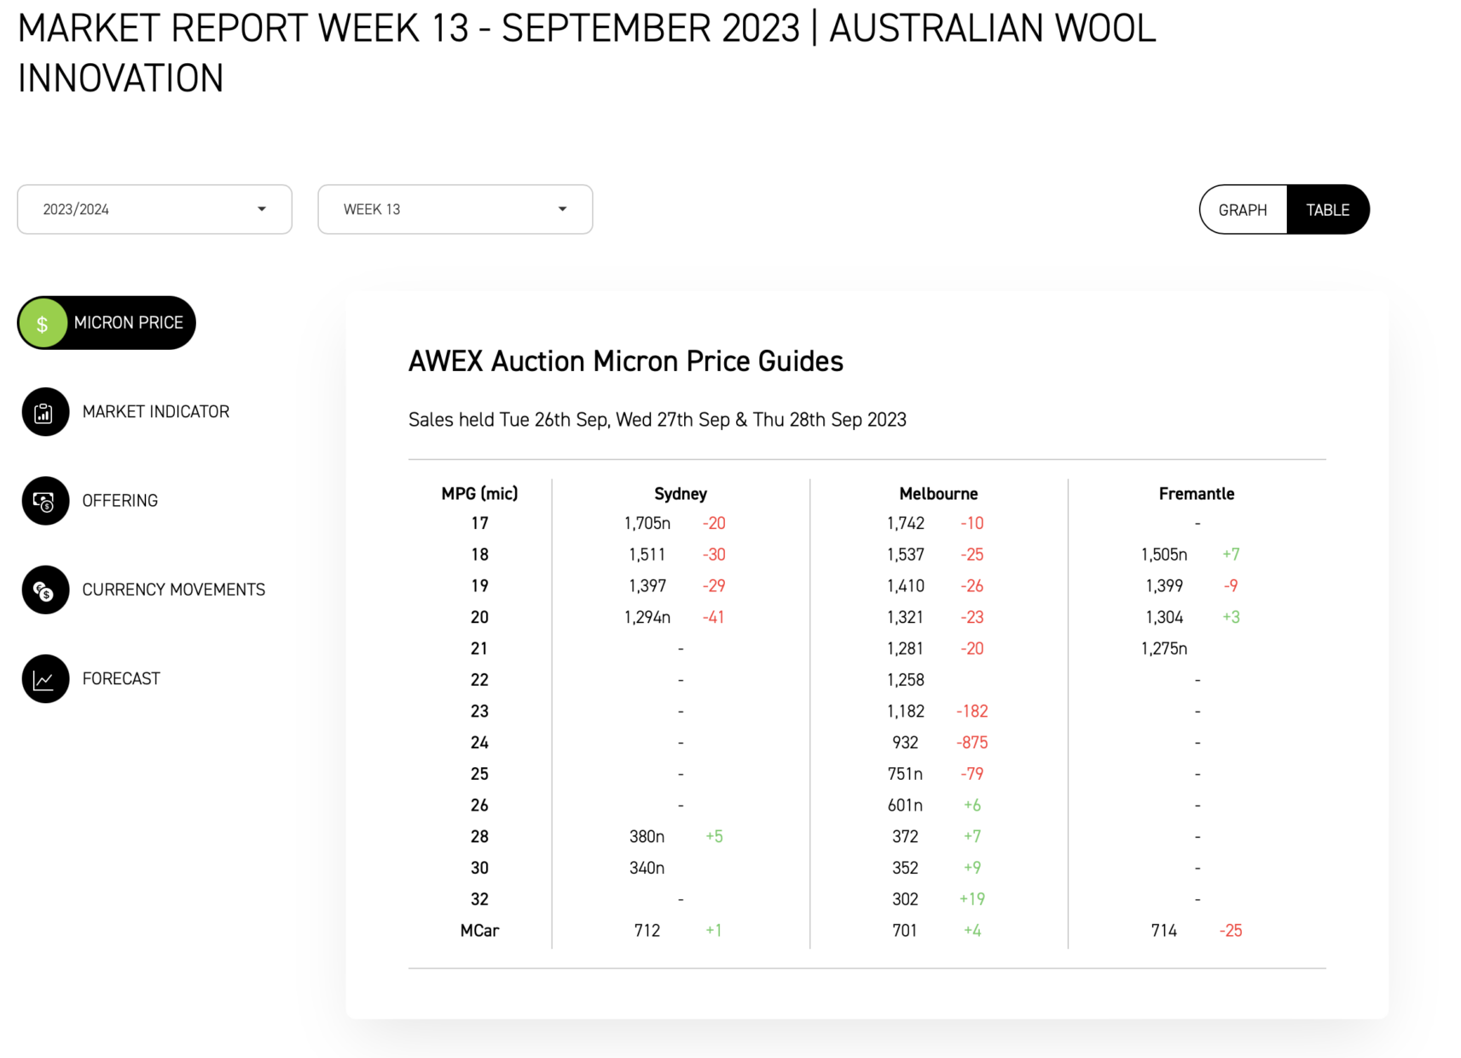Image resolution: width=1461 pixels, height=1058 pixels.
Task: Open the 2023/2024 season dropdown
Action: coord(154,209)
